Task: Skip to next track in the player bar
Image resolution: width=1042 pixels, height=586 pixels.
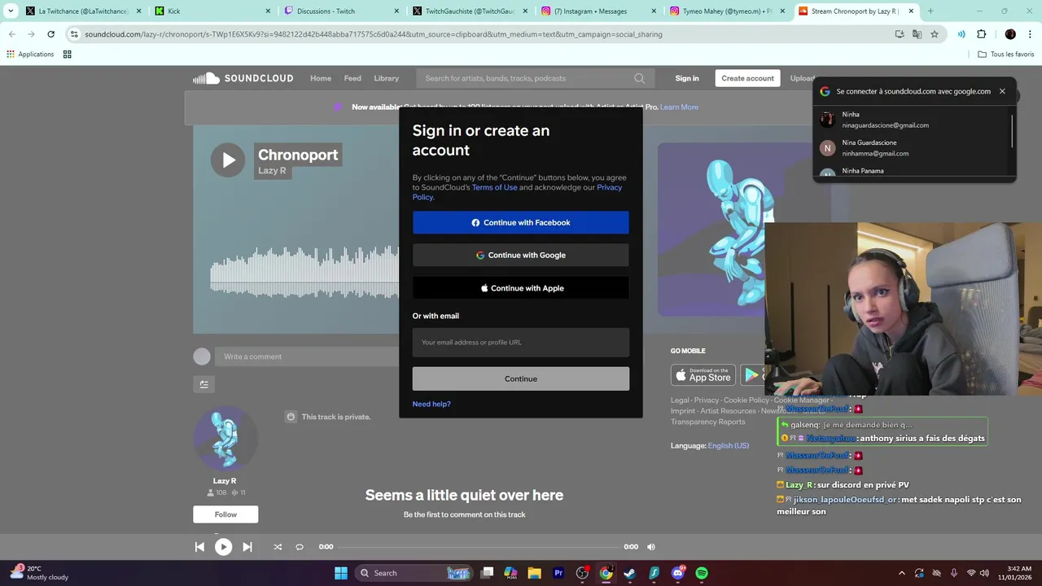Action: coord(247,547)
